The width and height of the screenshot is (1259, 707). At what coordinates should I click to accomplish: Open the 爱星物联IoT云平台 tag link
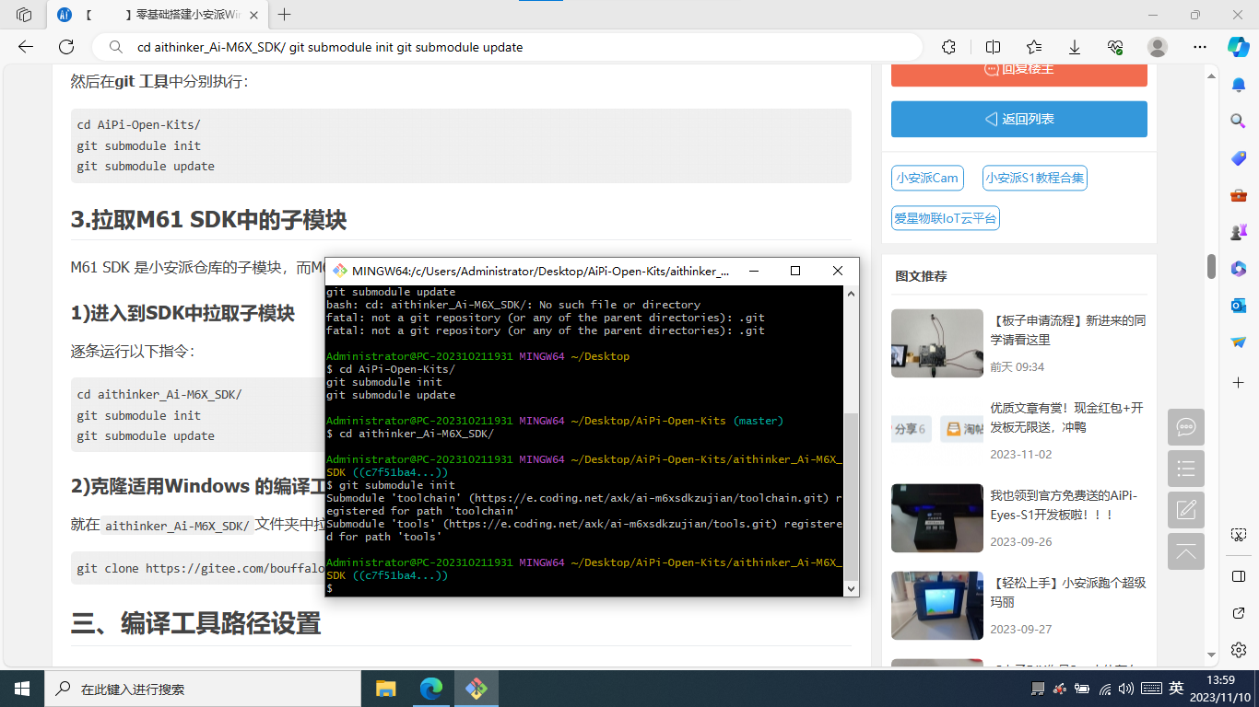click(945, 218)
